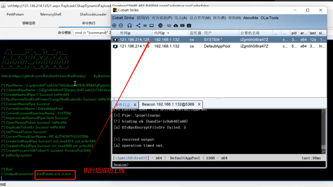
Task: Switch to the 命令执行 tab
Action: pyautogui.click(x=88, y=23)
